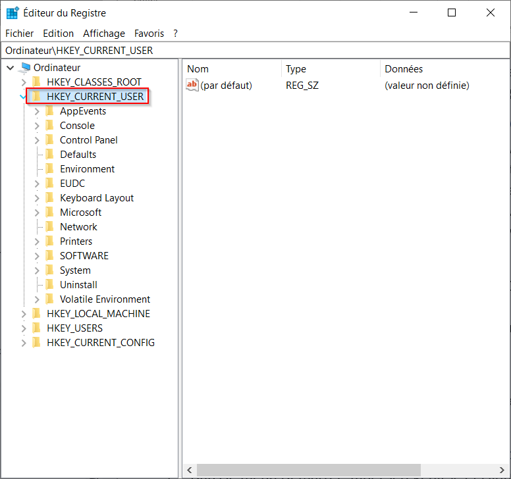
Task: Click the Volatile Environment folder icon
Action: [49, 299]
